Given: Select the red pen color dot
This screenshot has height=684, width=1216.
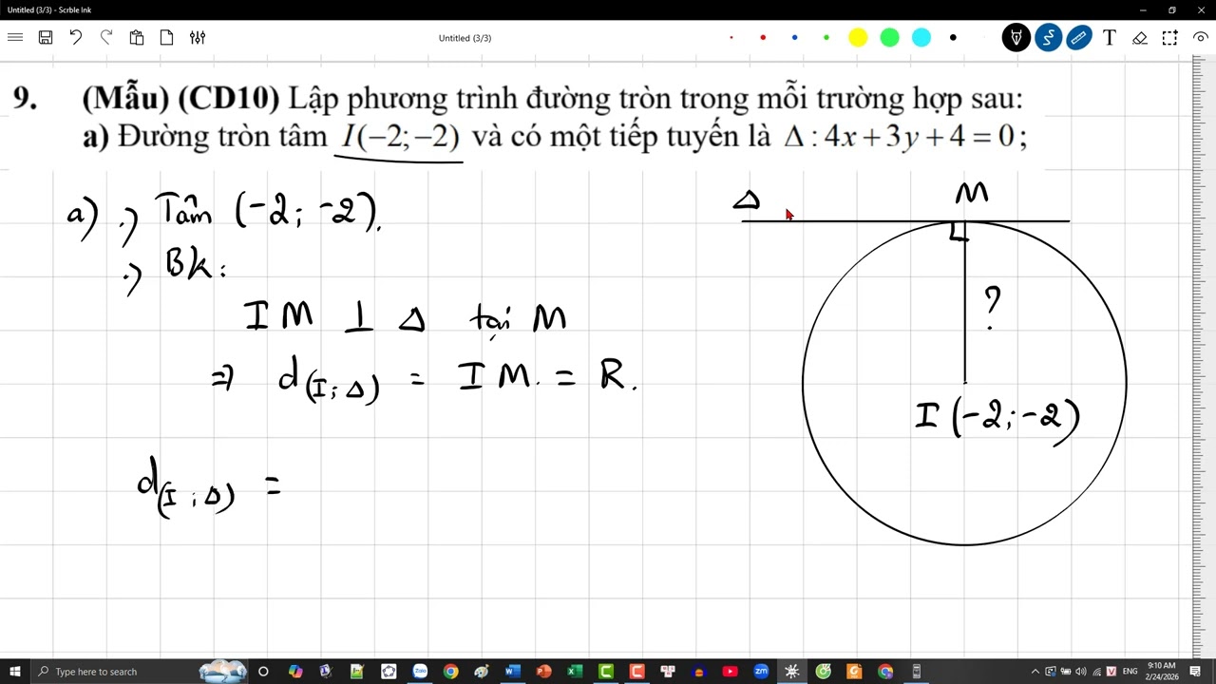Looking at the screenshot, I should click(x=763, y=38).
